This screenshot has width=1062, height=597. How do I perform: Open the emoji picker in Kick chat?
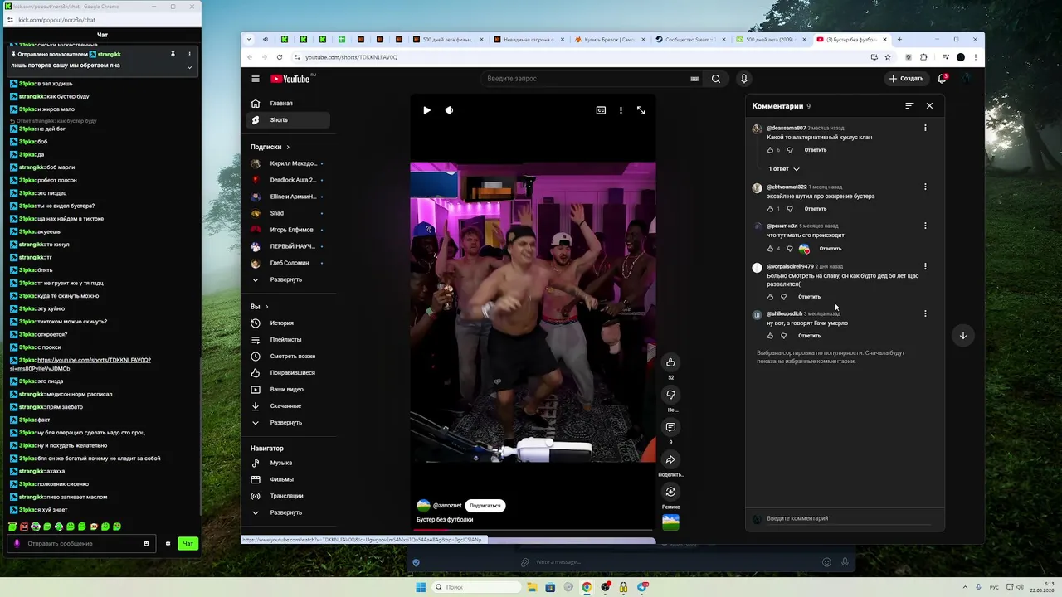[x=146, y=544]
